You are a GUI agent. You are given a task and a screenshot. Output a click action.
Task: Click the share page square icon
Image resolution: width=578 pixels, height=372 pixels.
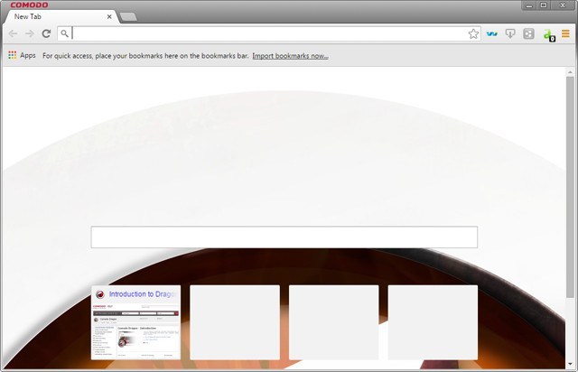(528, 34)
